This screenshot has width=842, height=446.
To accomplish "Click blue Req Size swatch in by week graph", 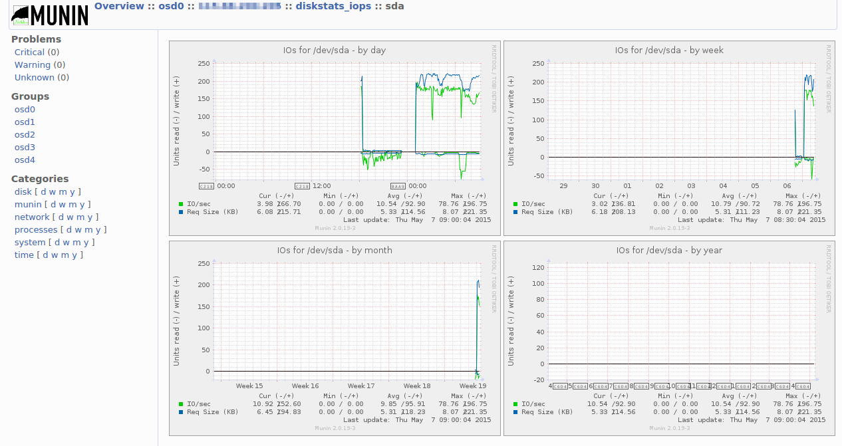I will pyautogui.click(x=515, y=212).
